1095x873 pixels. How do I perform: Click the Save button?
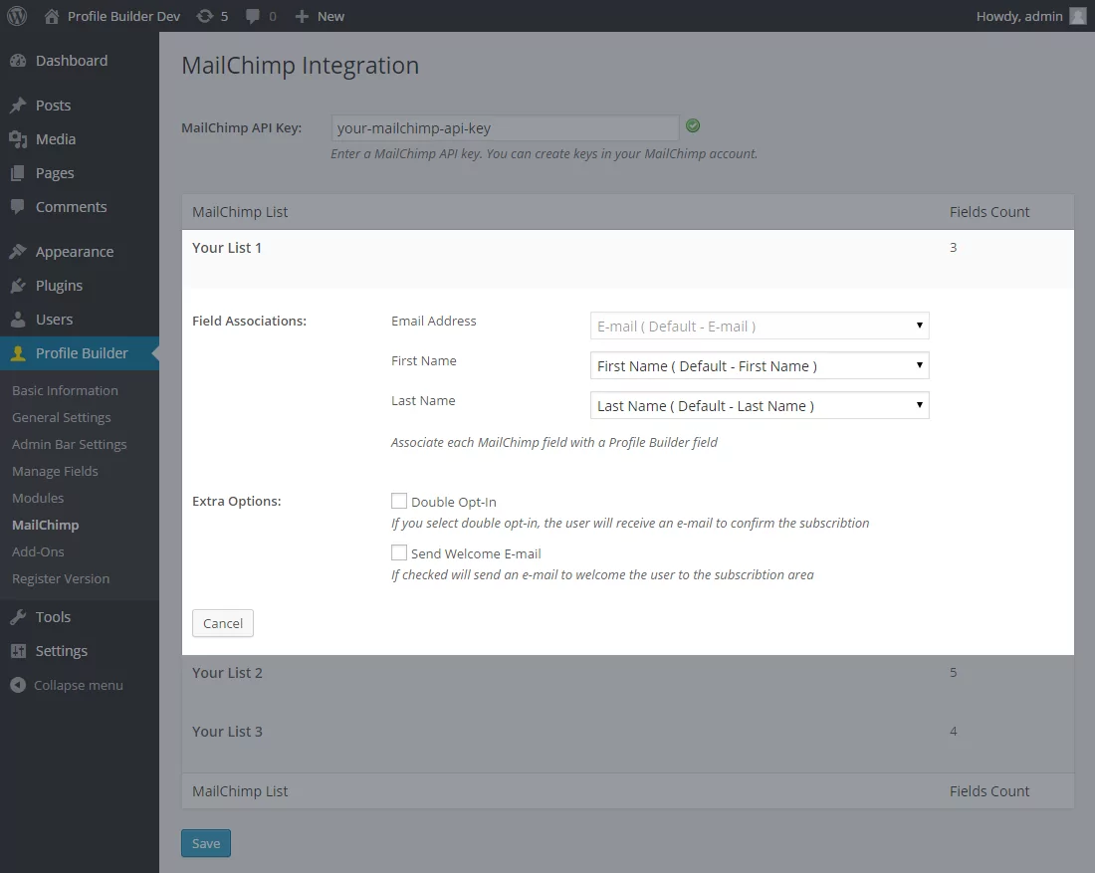coord(206,843)
